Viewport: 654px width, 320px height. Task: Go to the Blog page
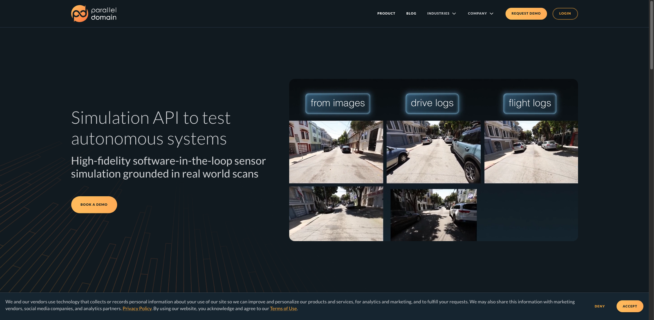click(411, 13)
